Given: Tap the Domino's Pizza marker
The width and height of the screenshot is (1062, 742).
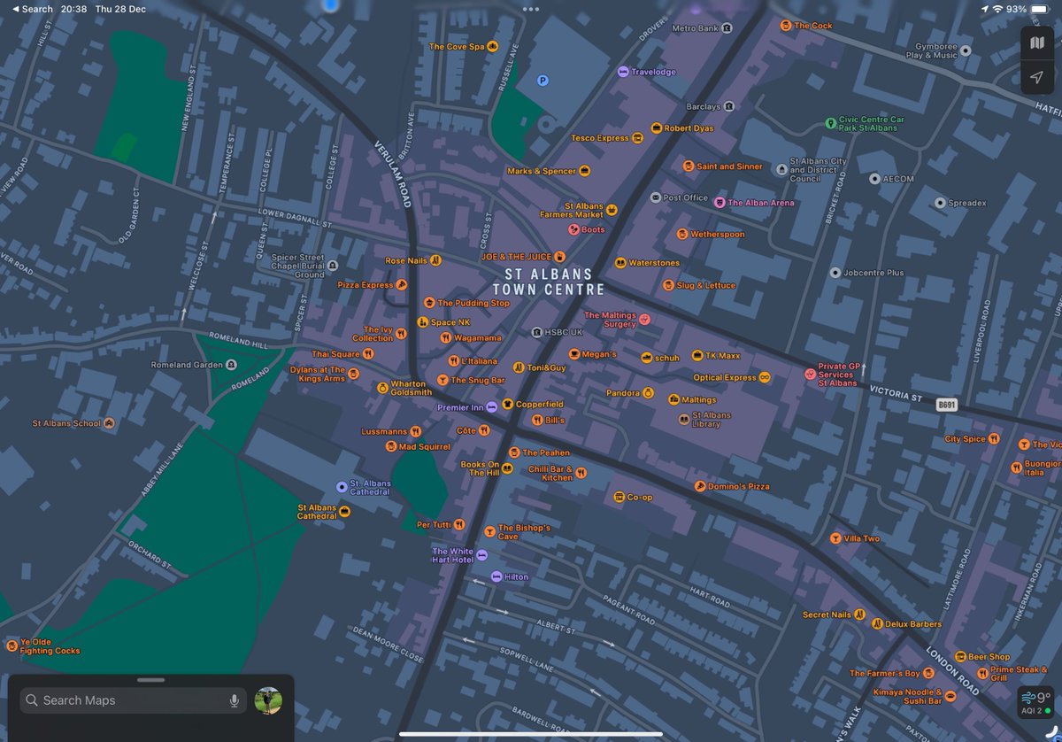Looking at the screenshot, I should 699,486.
